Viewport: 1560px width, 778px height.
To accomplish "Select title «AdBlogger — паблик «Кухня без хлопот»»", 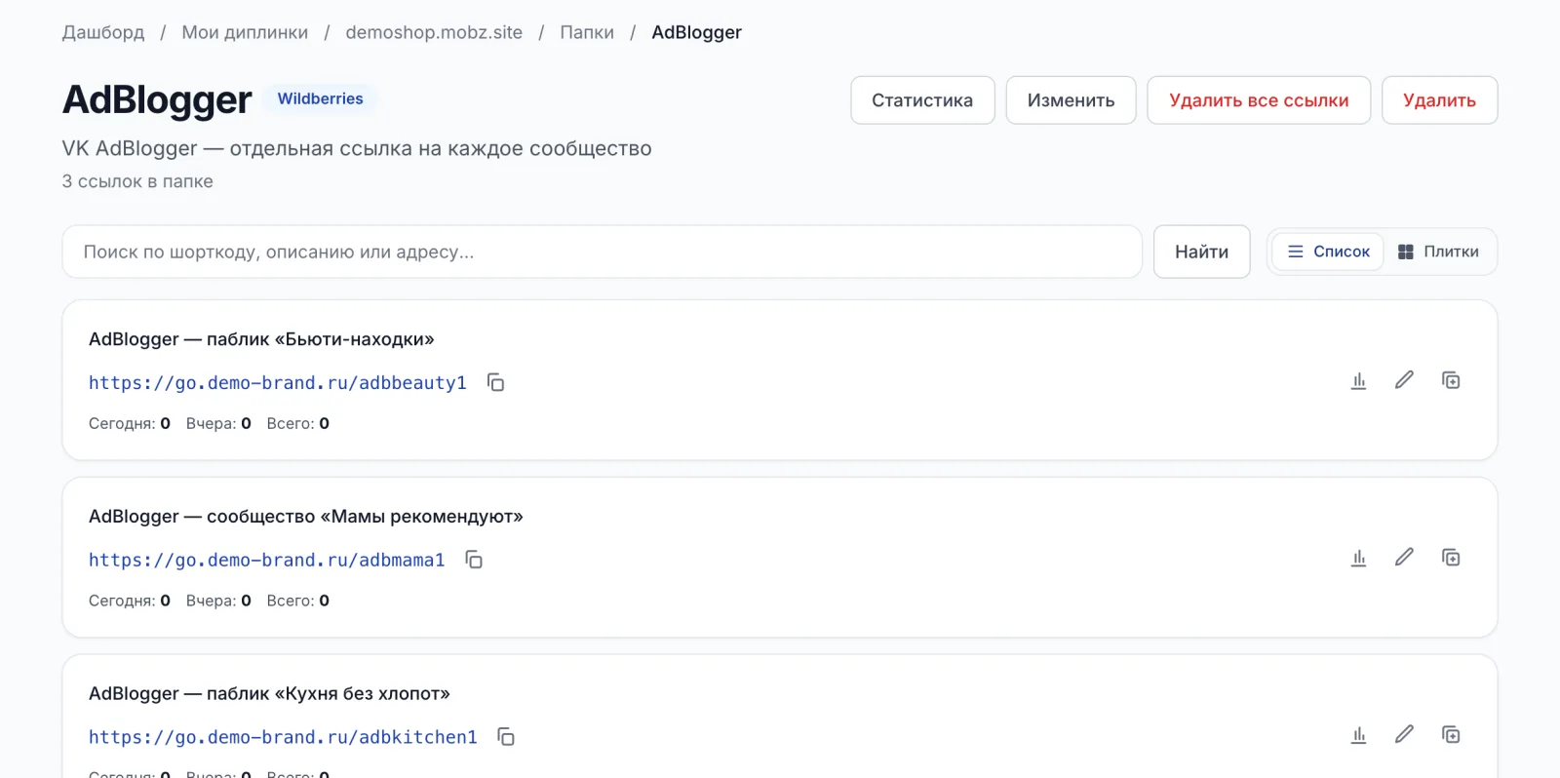I will pos(269,694).
